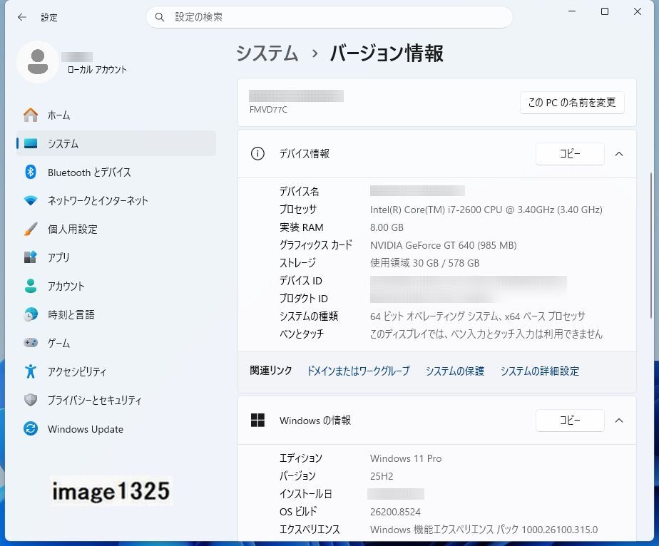Screen dimensions: 659x546
Task: Copy the Windows の情報 details
Action: [x=570, y=421]
